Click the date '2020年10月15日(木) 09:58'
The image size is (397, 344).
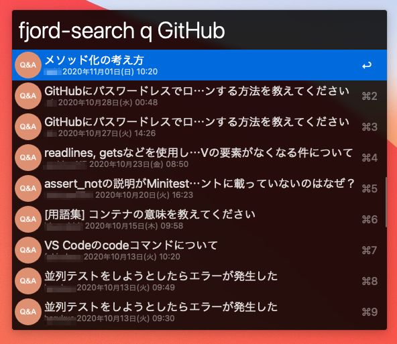coord(134,226)
